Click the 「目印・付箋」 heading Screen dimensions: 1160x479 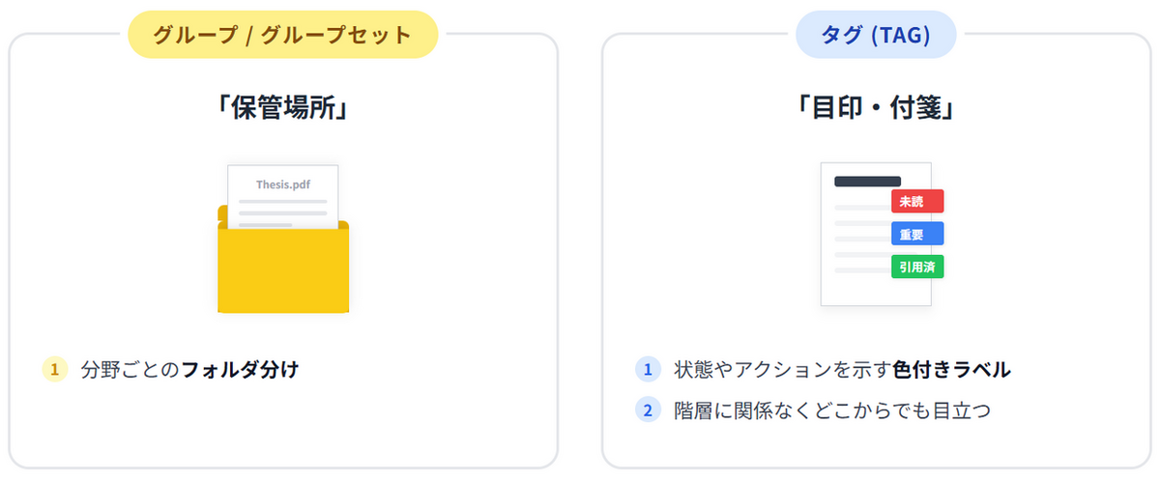[876, 108]
